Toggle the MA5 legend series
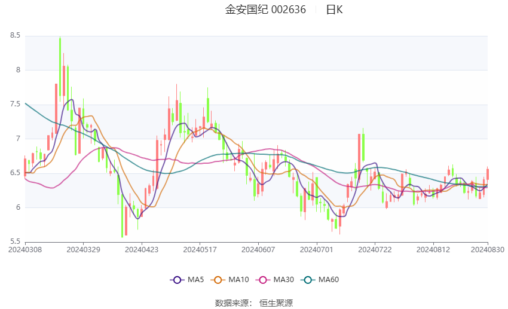The image size is (508, 309). click(x=187, y=280)
